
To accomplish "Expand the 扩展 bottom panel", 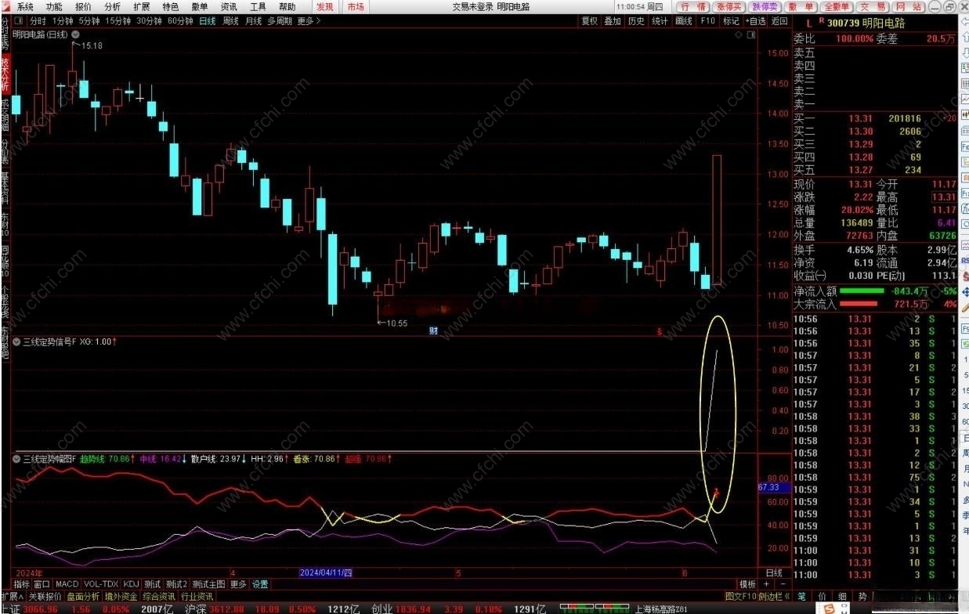I will (12, 597).
